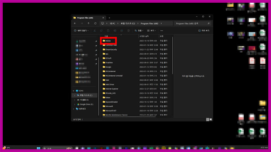Image resolution: width=271 pixels, height=152 pixels.
Task: Select the Adobe folder
Action: pyautogui.click(x=108, y=41)
